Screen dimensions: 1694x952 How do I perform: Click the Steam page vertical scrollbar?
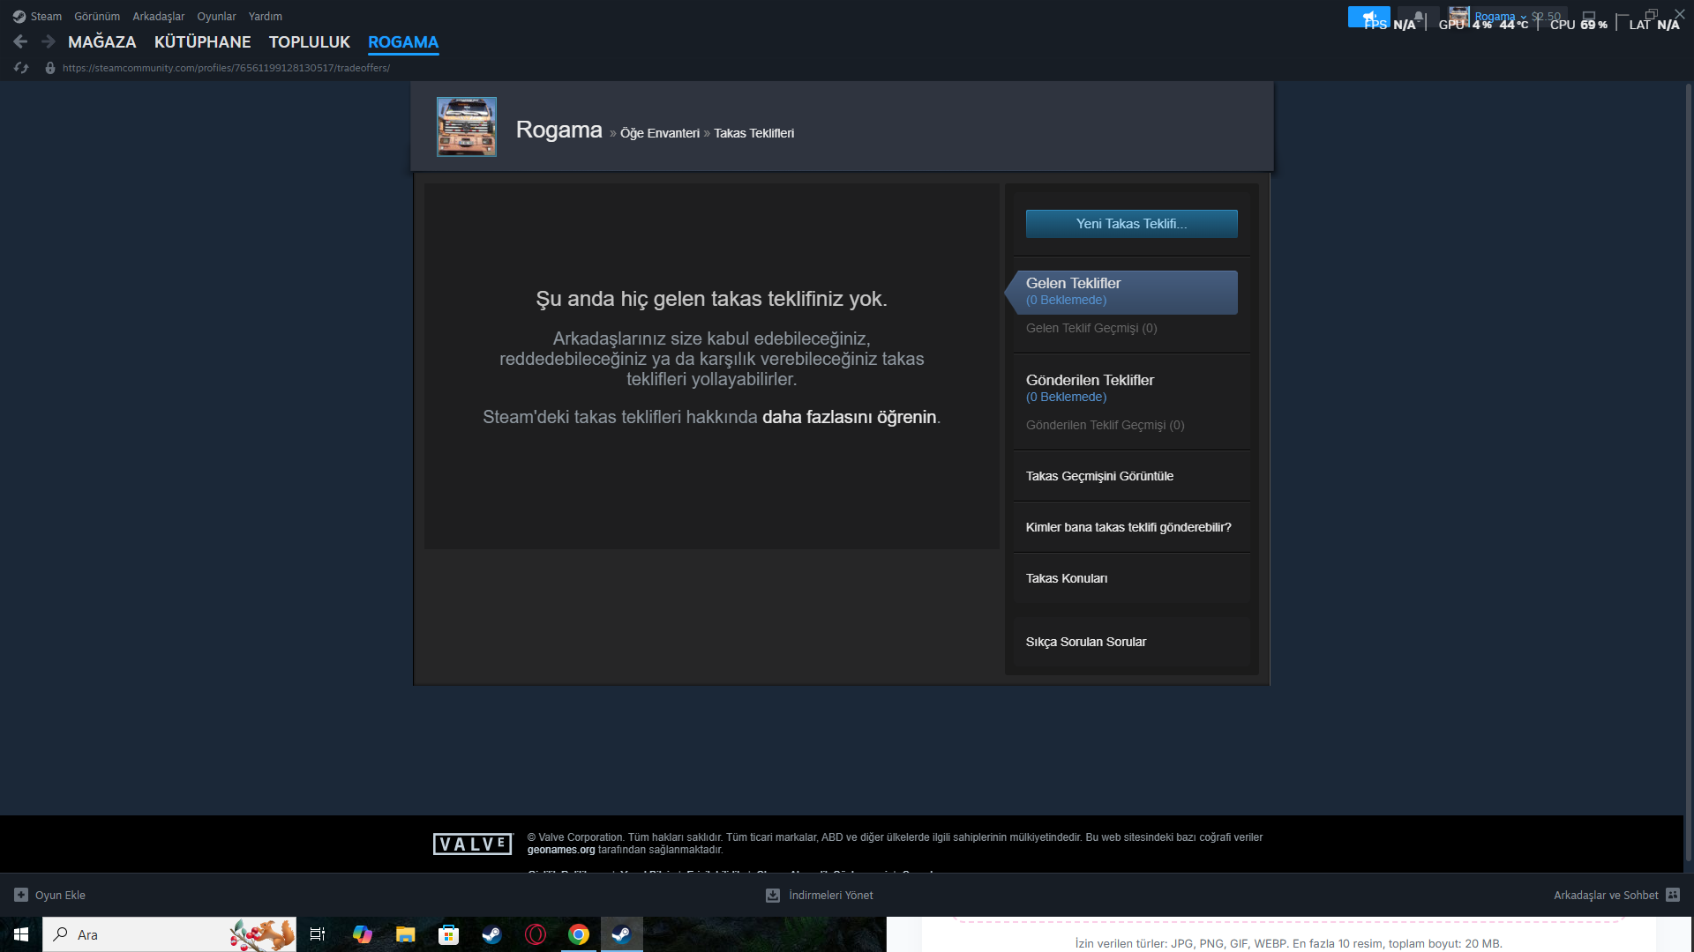click(x=1689, y=472)
